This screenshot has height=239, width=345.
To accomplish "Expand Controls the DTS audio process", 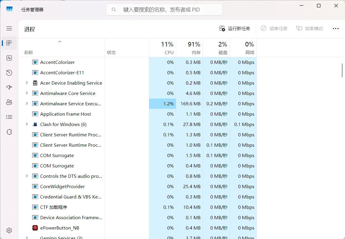I will (x=27, y=176).
